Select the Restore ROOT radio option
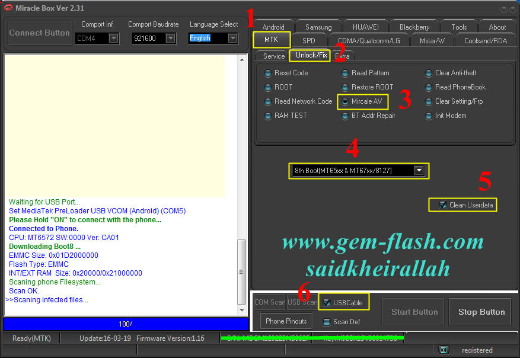The width and height of the screenshot is (520, 358). [x=368, y=87]
